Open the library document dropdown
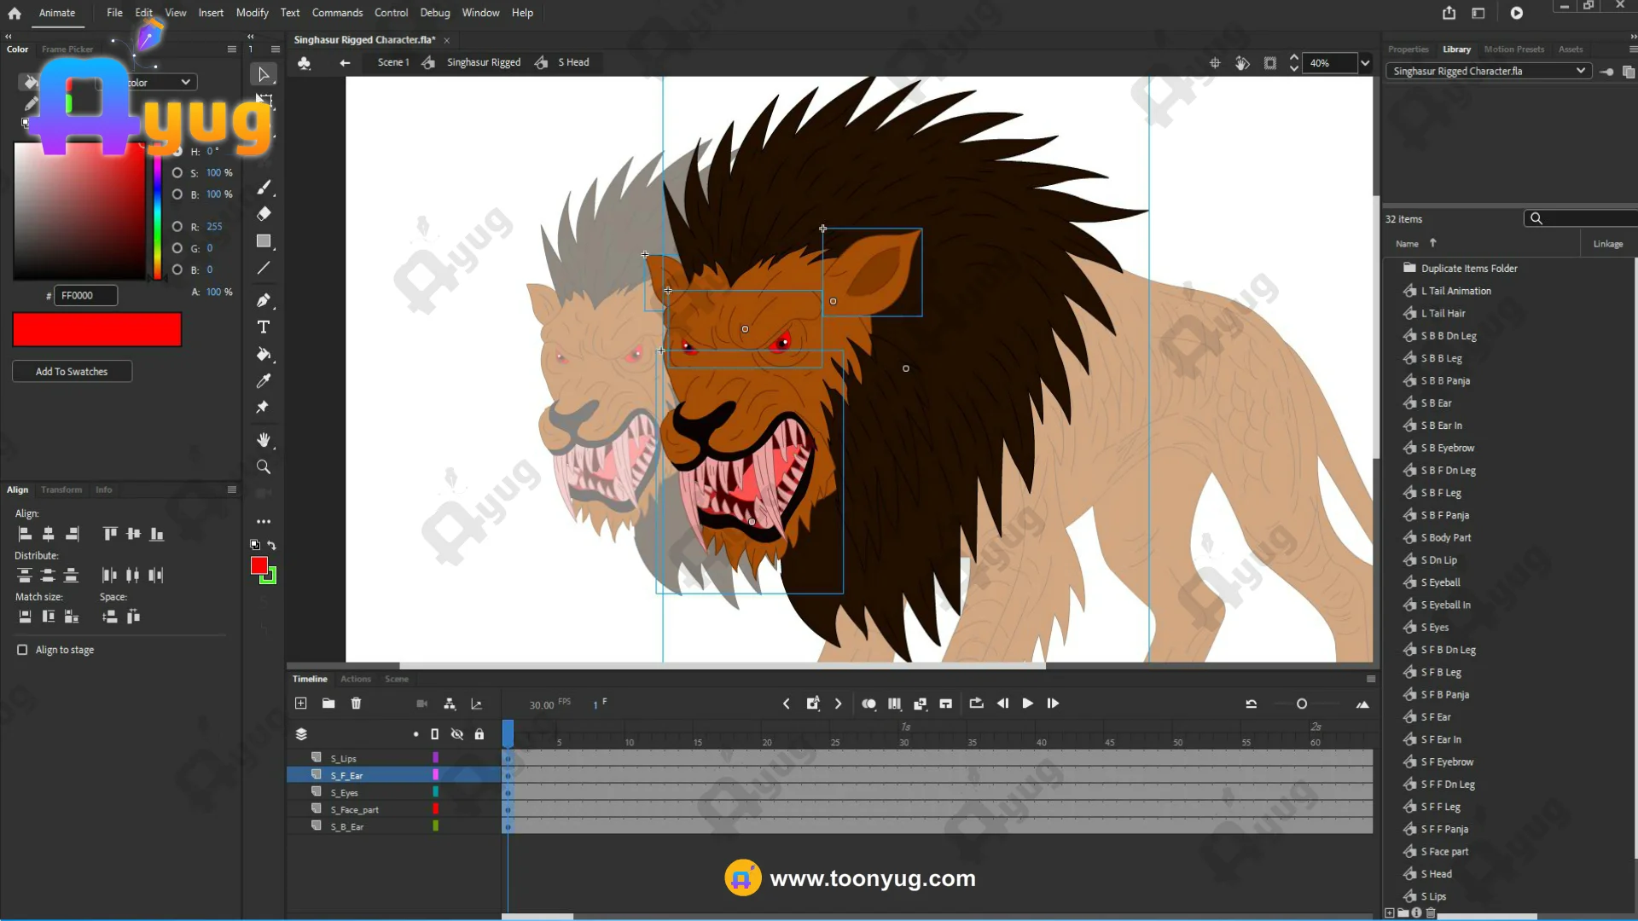This screenshot has width=1638, height=921. point(1581,71)
